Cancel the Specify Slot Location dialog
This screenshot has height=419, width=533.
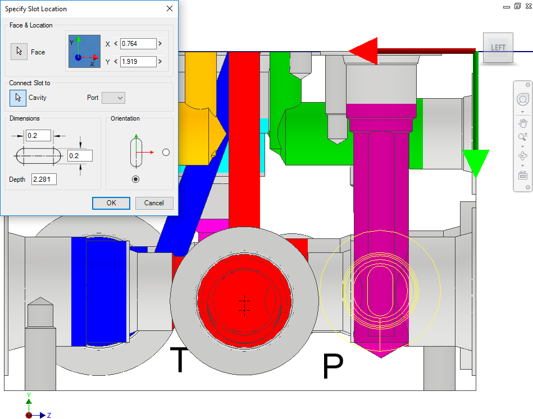click(154, 203)
